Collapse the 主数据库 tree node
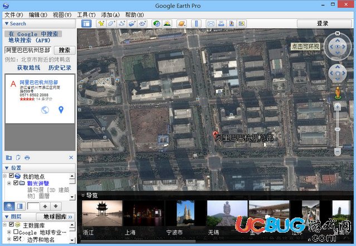 [x=5, y=225]
